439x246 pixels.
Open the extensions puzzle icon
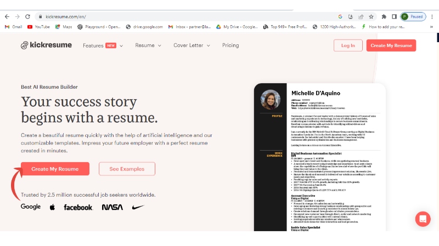[384, 17]
